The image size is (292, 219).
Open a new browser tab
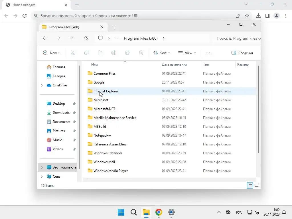click(x=77, y=5)
